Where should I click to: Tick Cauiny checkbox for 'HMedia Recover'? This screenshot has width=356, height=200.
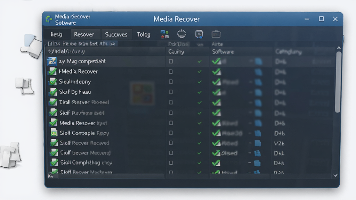[171, 72]
